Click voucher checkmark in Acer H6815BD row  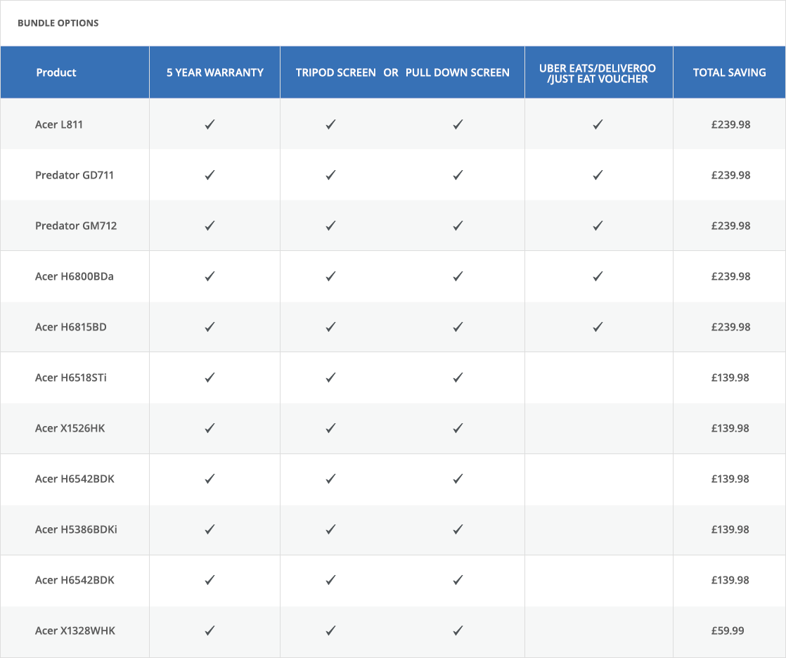[x=598, y=327]
